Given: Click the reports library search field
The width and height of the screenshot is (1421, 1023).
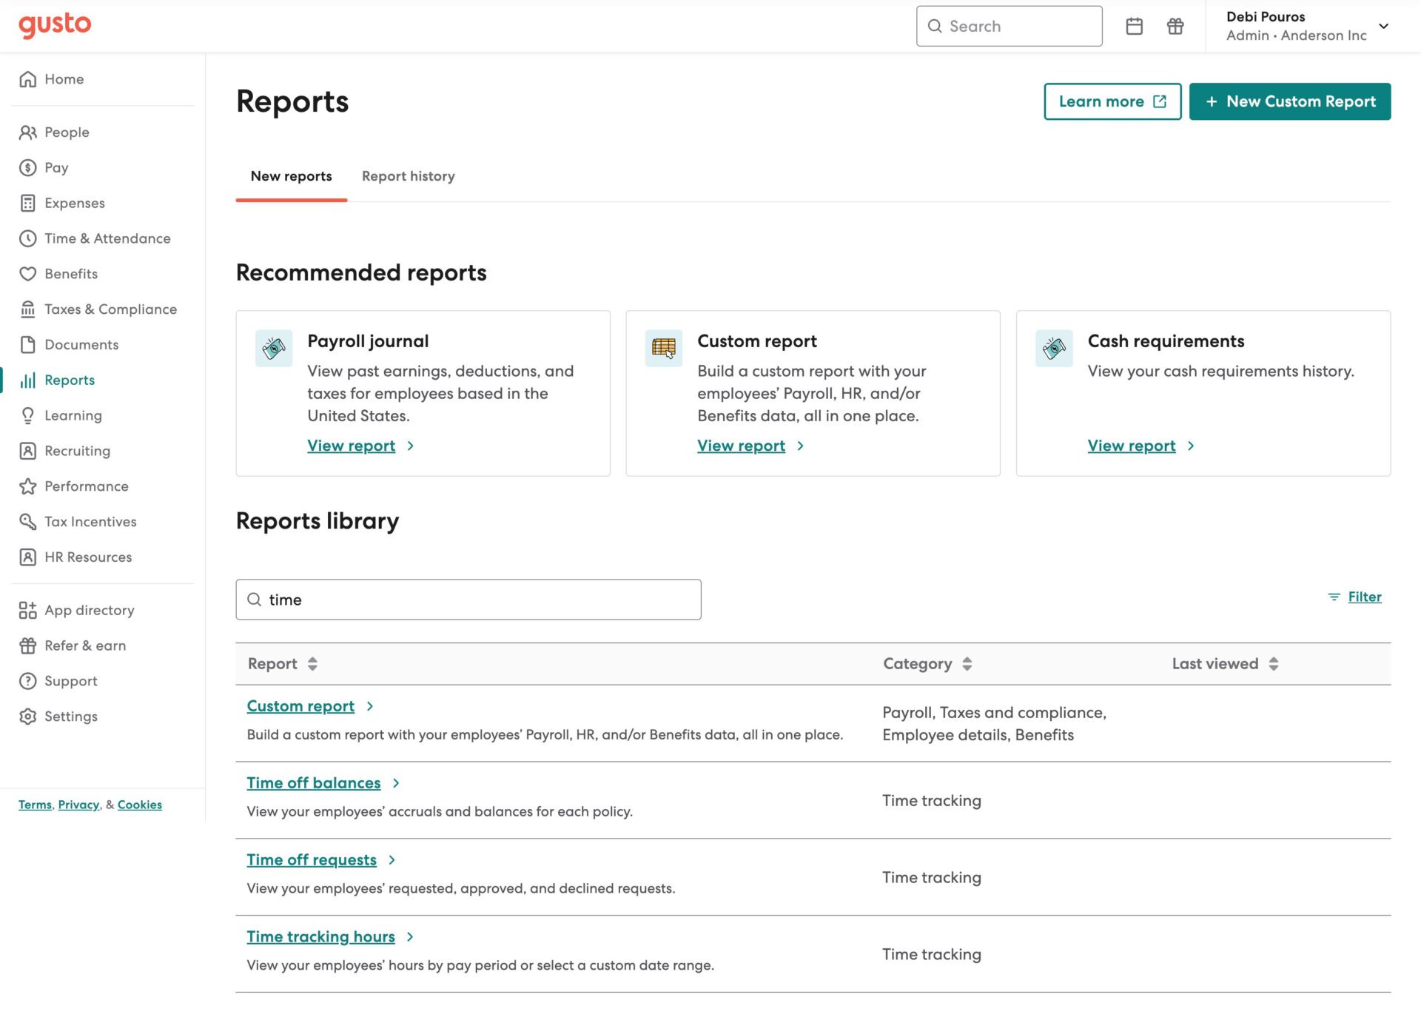Looking at the screenshot, I should click(x=468, y=600).
